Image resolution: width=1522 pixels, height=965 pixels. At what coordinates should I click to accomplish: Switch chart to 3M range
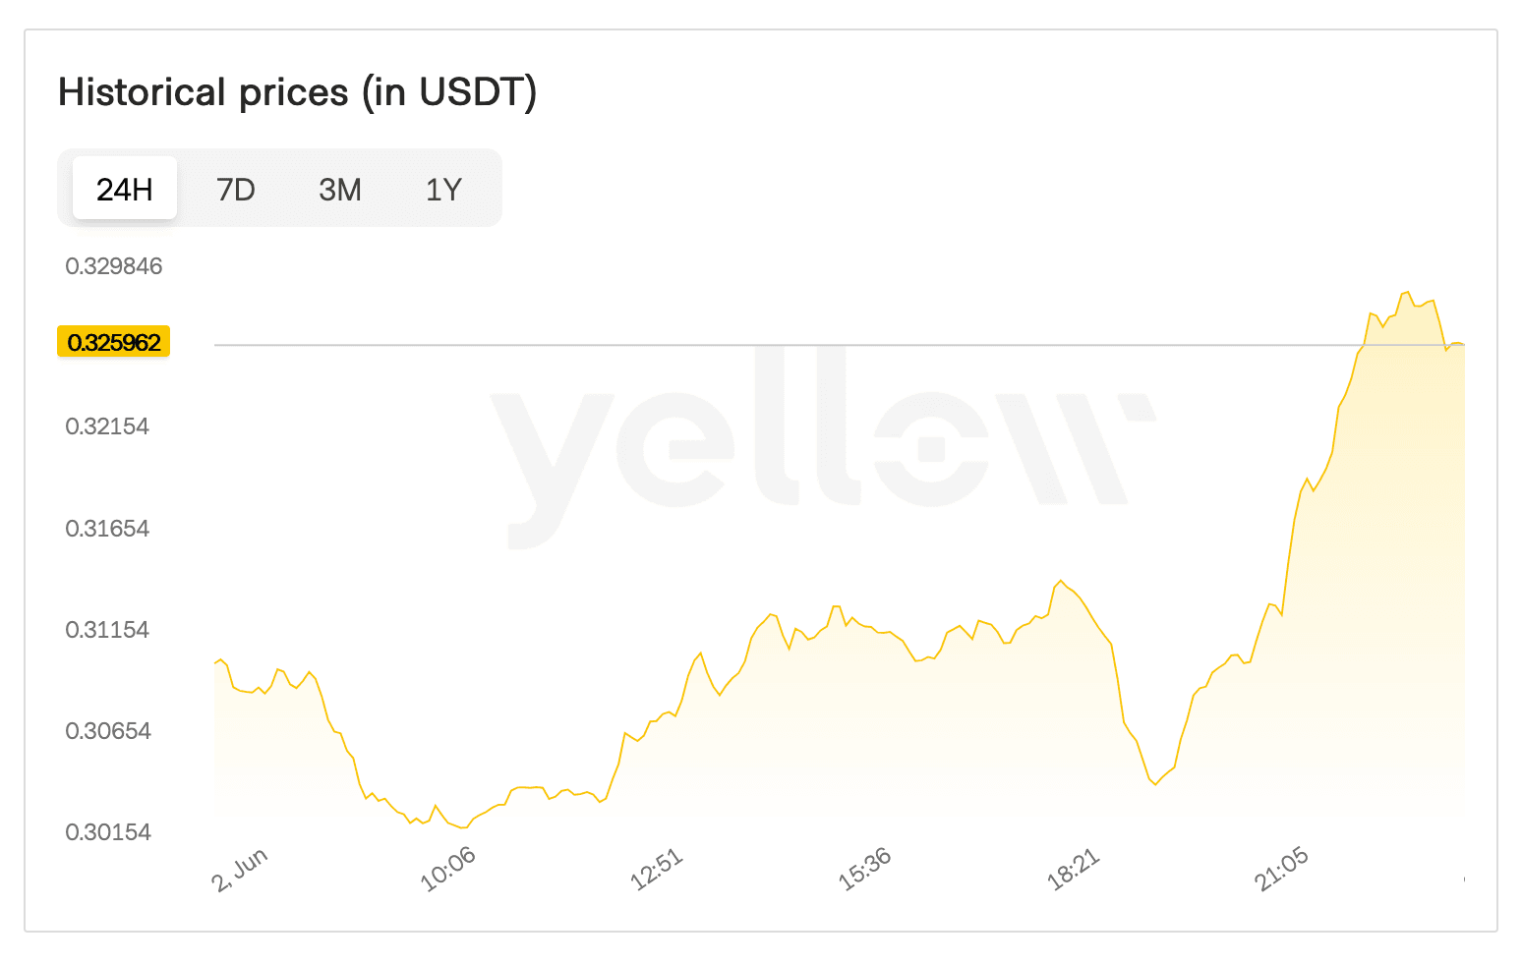[x=340, y=189]
